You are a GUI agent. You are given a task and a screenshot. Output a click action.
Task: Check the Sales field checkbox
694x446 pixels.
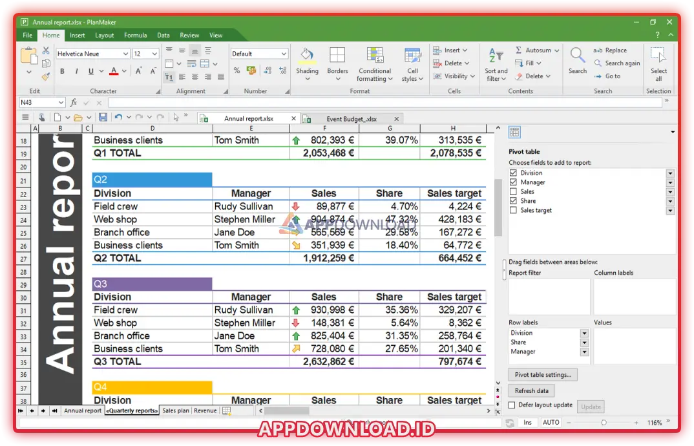[x=513, y=192]
